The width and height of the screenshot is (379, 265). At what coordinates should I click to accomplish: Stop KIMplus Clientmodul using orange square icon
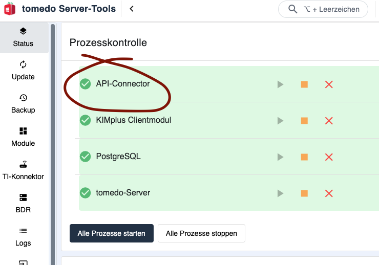[304, 121]
